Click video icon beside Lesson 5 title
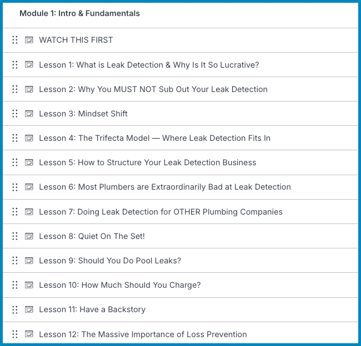 coord(29,162)
